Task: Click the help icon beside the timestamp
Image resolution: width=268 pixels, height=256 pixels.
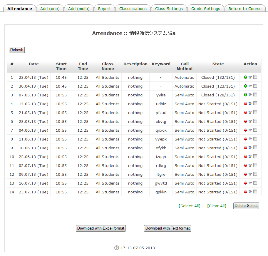Action: tap(117, 248)
